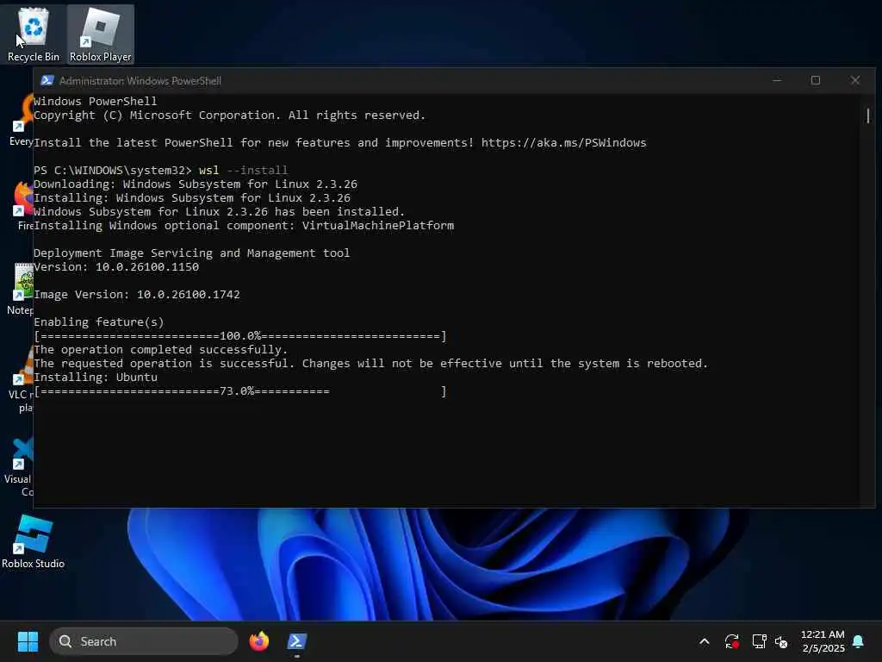
Task: Click the taskbar Search box
Action: click(144, 641)
